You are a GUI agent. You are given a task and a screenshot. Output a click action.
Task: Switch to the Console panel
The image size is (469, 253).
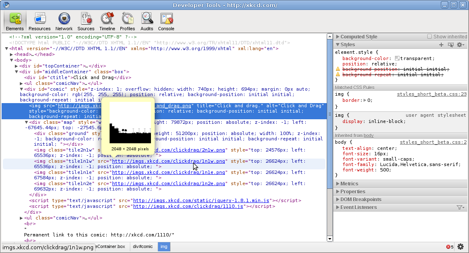(x=166, y=21)
